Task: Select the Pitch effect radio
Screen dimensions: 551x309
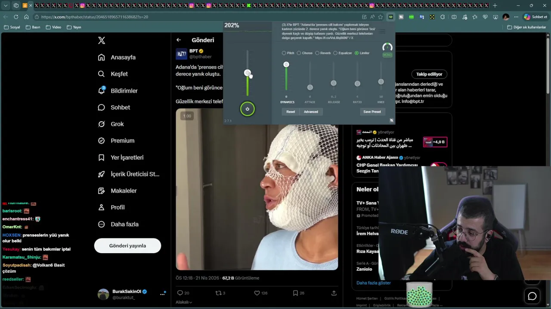Action: coord(284,53)
